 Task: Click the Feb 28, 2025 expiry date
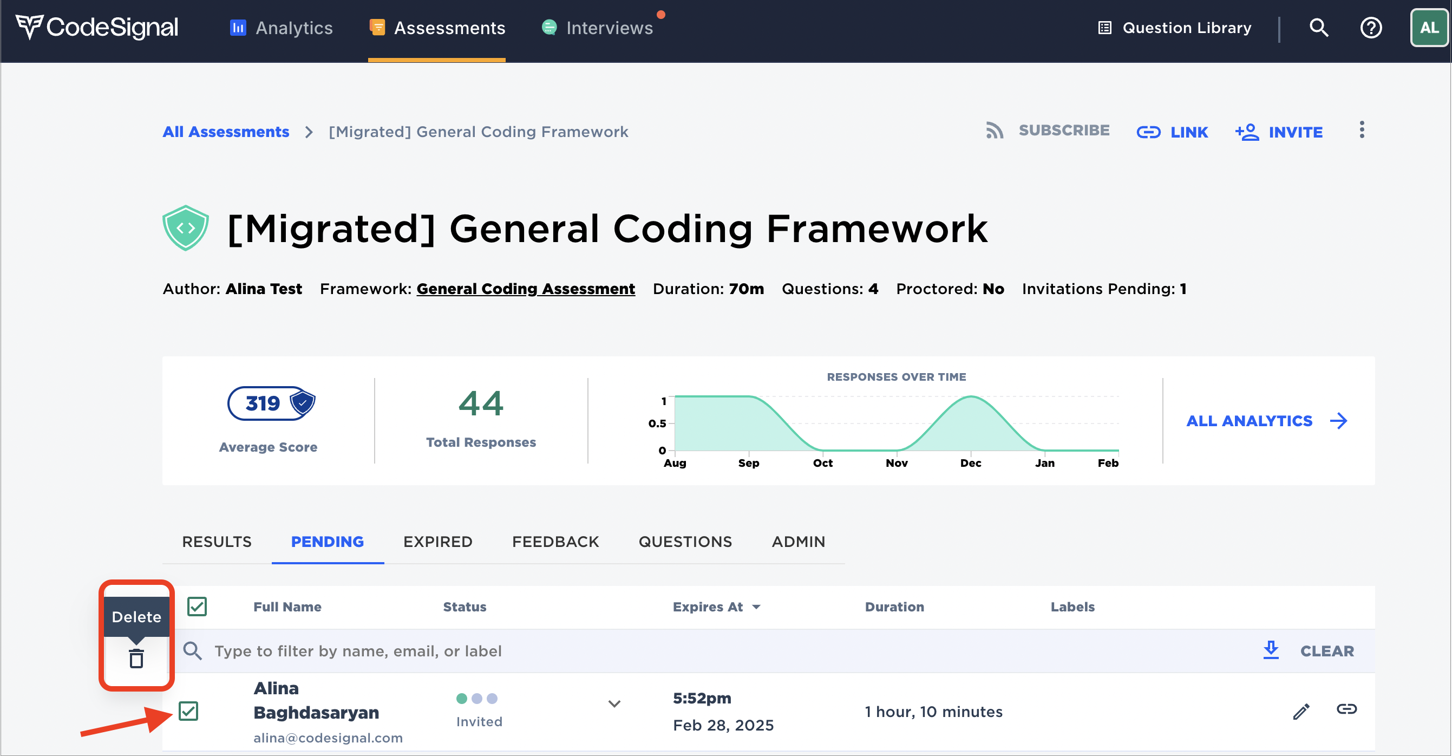coord(723,726)
